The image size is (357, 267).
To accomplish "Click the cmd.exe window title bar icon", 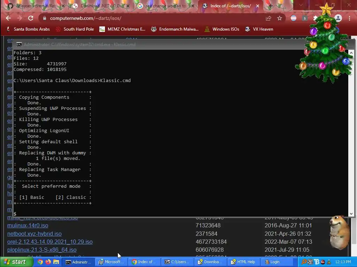I will point(19,44).
